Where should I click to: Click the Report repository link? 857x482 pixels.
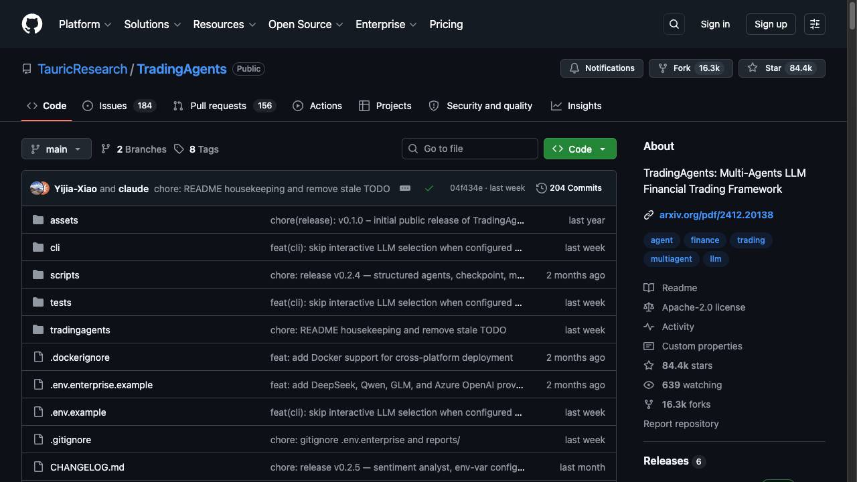point(681,424)
